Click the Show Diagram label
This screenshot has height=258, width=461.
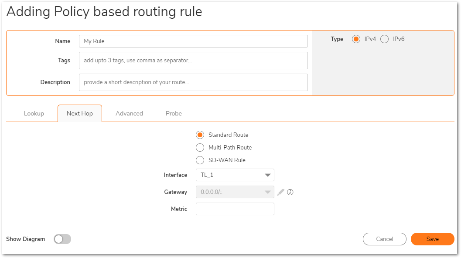pos(26,239)
